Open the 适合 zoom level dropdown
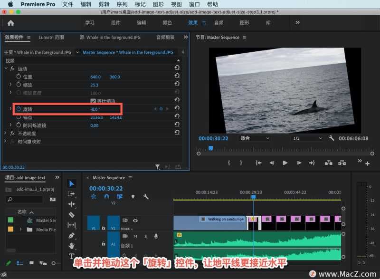Screen dimensions: 380x279 [255, 138]
